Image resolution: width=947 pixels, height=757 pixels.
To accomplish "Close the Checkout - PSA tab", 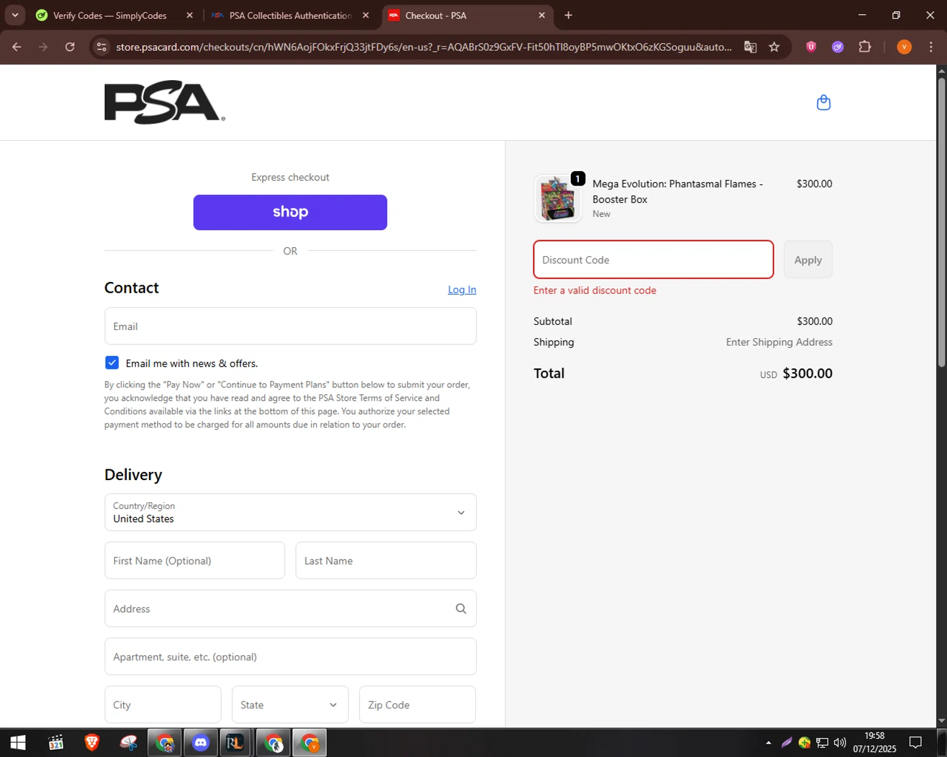I will 542,15.
